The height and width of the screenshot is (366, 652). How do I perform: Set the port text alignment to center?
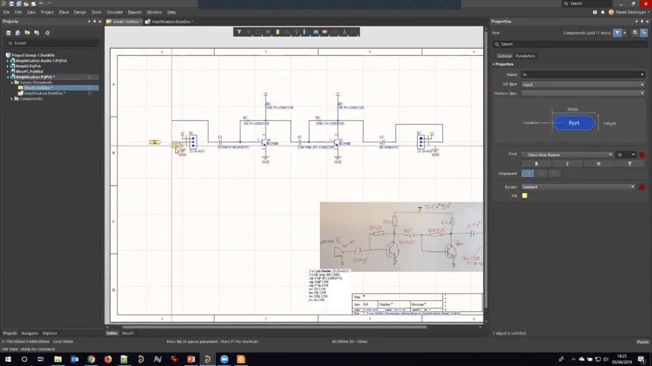[541, 174]
